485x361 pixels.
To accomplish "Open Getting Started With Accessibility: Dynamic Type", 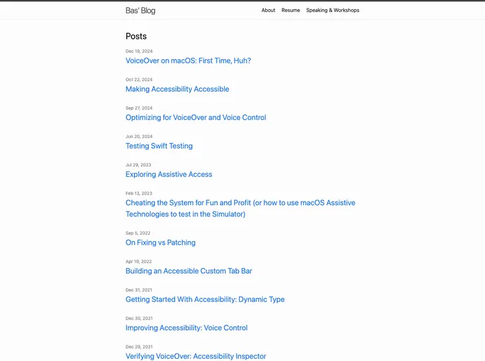I will click(204, 300).
